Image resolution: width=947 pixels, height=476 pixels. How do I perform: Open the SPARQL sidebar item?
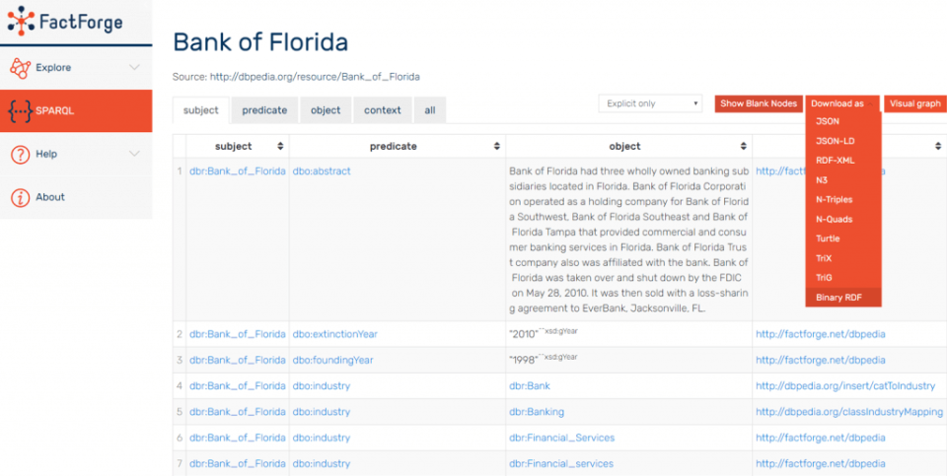click(x=76, y=111)
